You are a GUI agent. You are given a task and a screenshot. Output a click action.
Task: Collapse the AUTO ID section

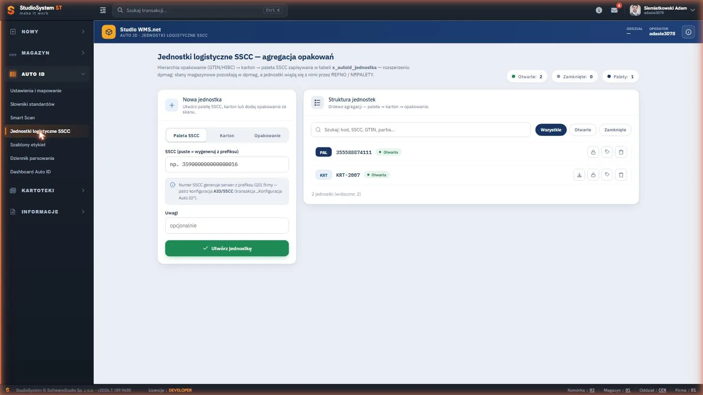coord(47,74)
